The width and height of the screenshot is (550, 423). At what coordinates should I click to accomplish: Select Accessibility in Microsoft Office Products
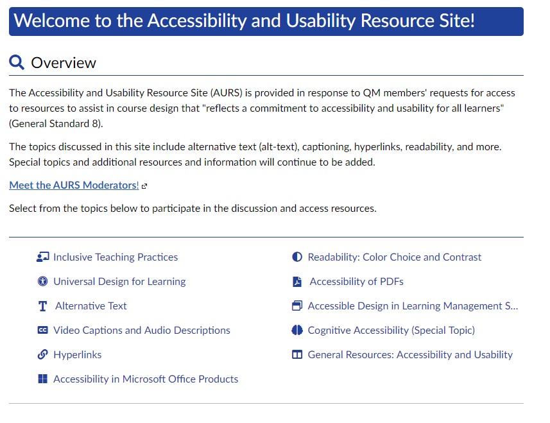tap(146, 379)
